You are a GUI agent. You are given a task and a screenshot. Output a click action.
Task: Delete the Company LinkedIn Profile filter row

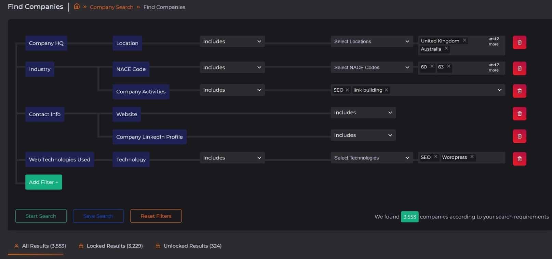519,136
